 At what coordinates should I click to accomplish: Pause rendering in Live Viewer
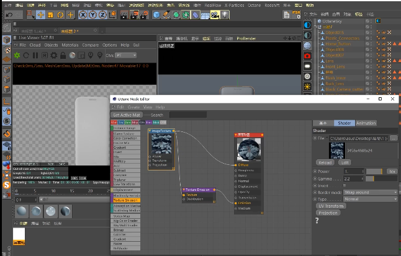(35, 55)
